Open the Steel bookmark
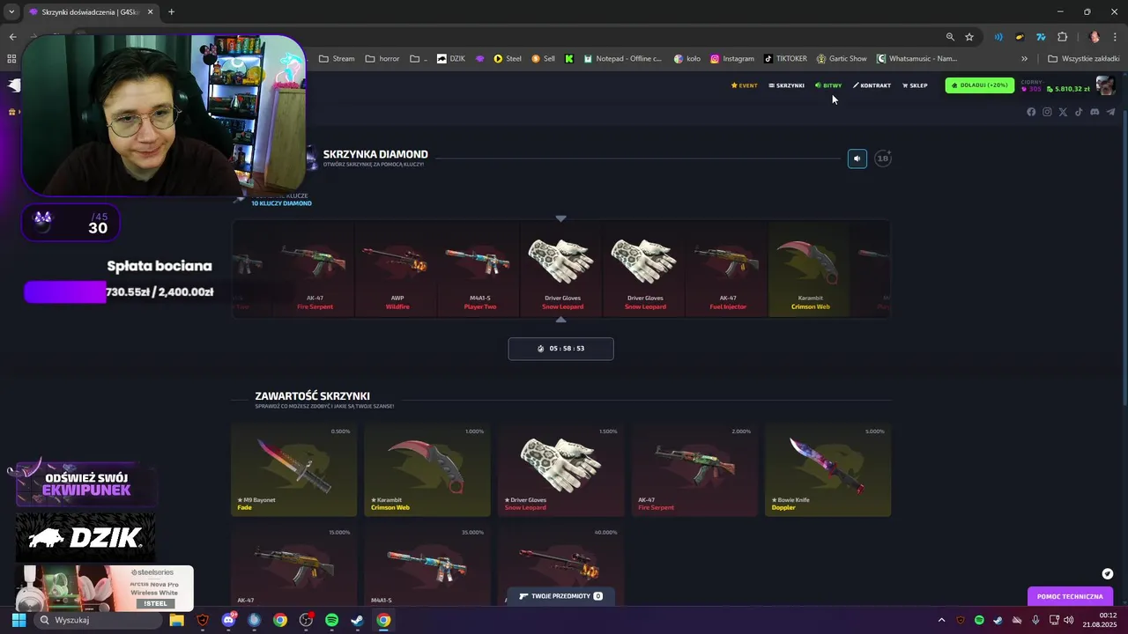Screen dimensions: 1128x634 [508, 59]
